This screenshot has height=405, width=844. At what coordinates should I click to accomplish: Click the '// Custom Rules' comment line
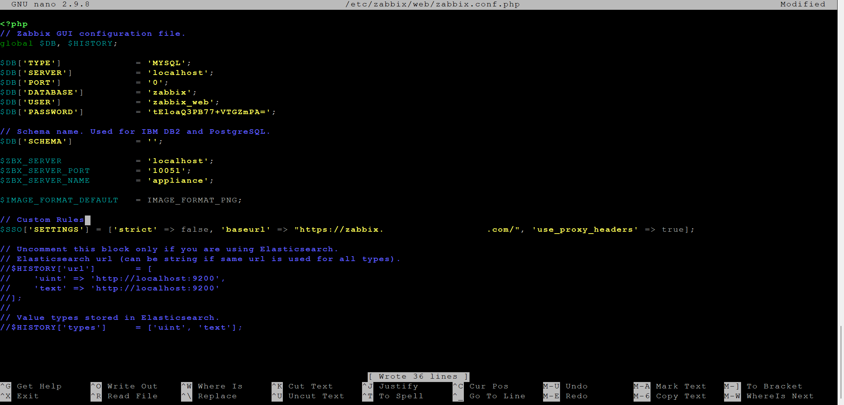click(42, 220)
